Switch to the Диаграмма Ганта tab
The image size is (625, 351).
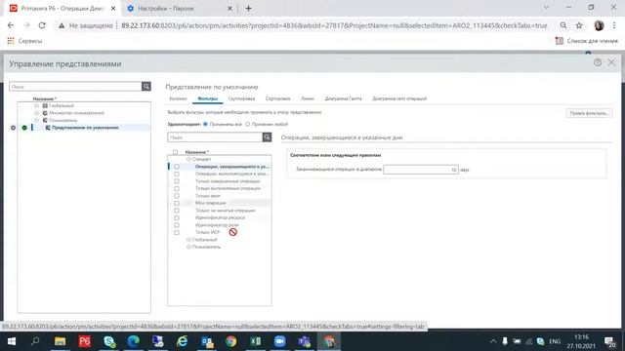(343, 98)
